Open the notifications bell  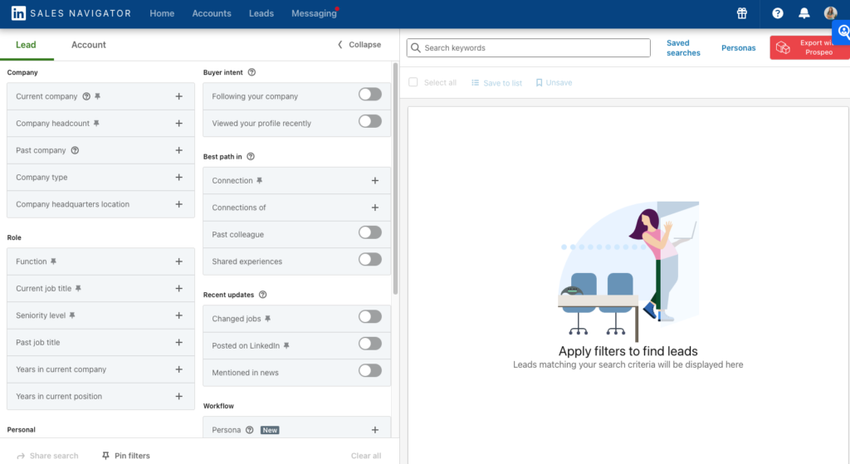click(x=804, y=13)
